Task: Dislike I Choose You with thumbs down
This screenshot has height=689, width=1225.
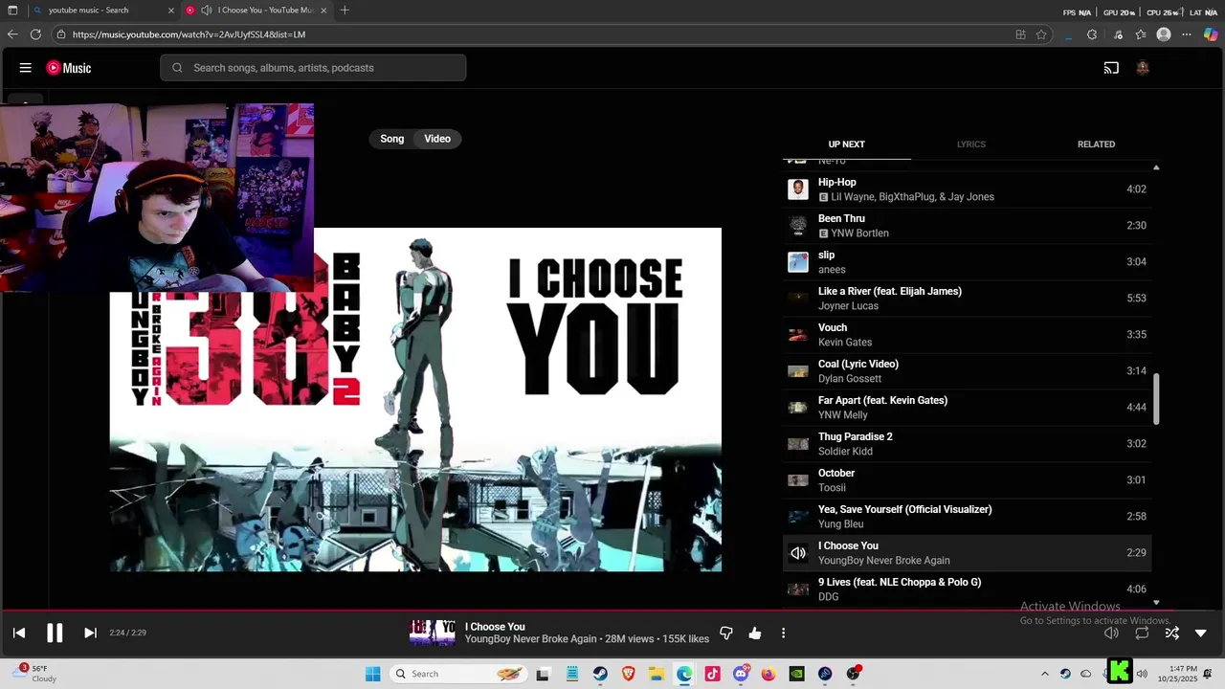Action: 726,633
